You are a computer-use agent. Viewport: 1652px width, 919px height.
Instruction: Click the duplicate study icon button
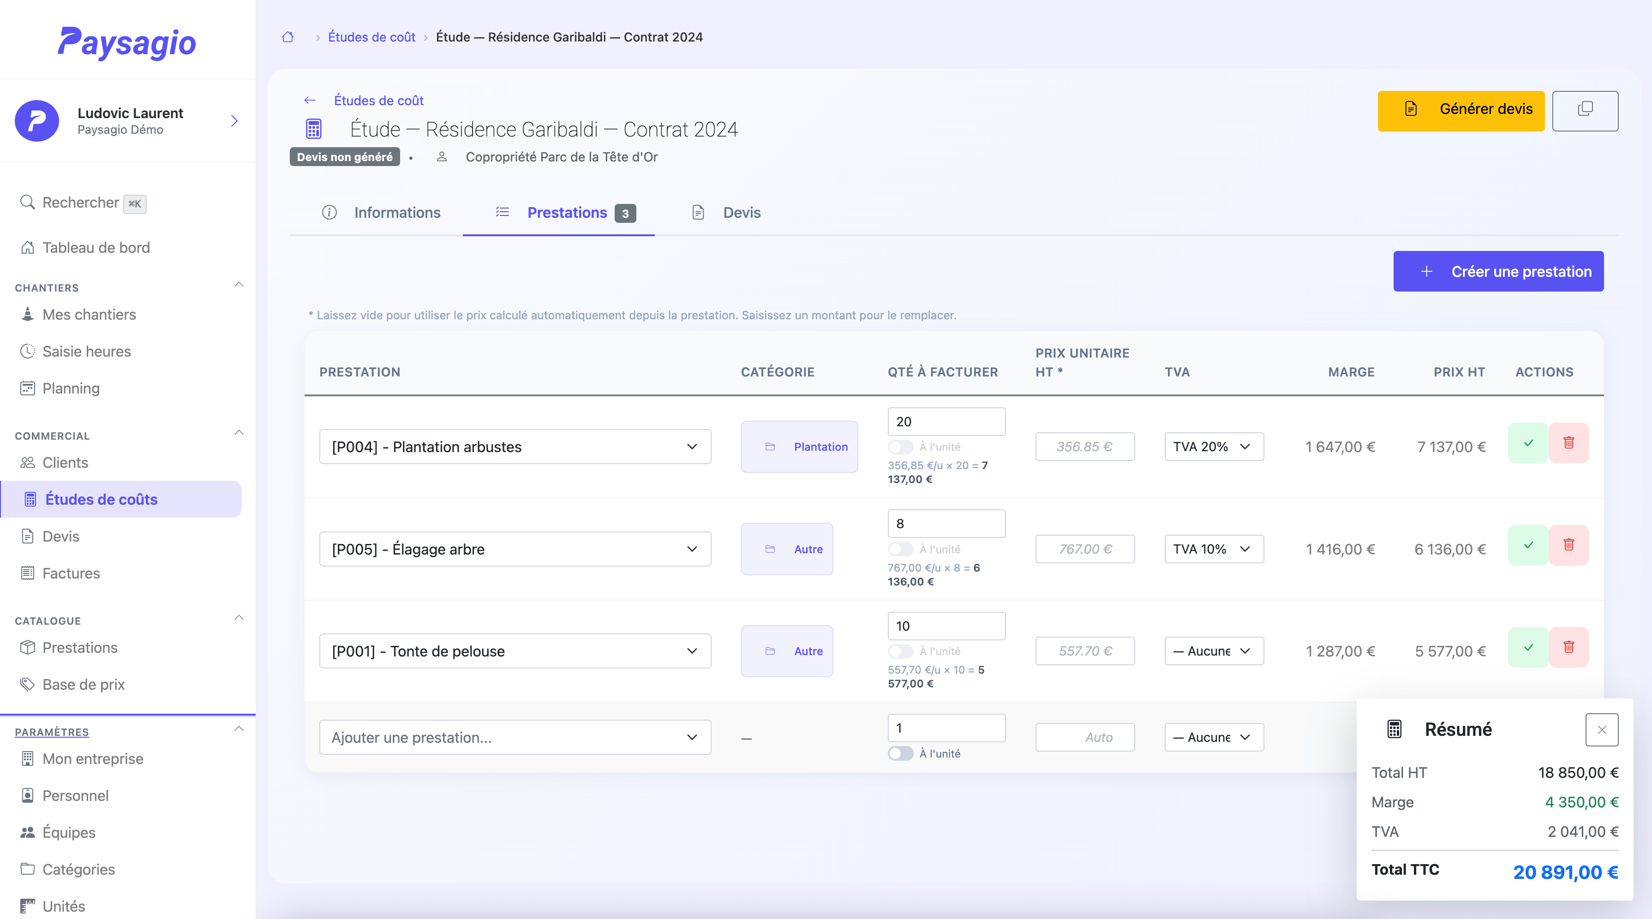click(x=1585, y=110)
